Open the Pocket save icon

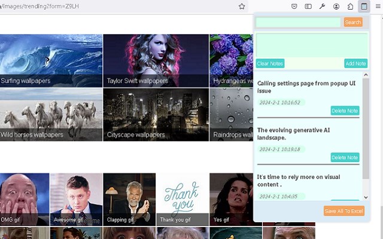pyautogui.click(x=294, y=7)
